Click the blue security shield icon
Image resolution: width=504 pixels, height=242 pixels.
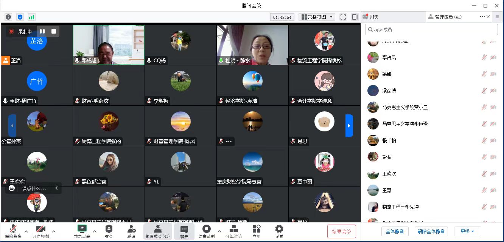coord(20,17)
